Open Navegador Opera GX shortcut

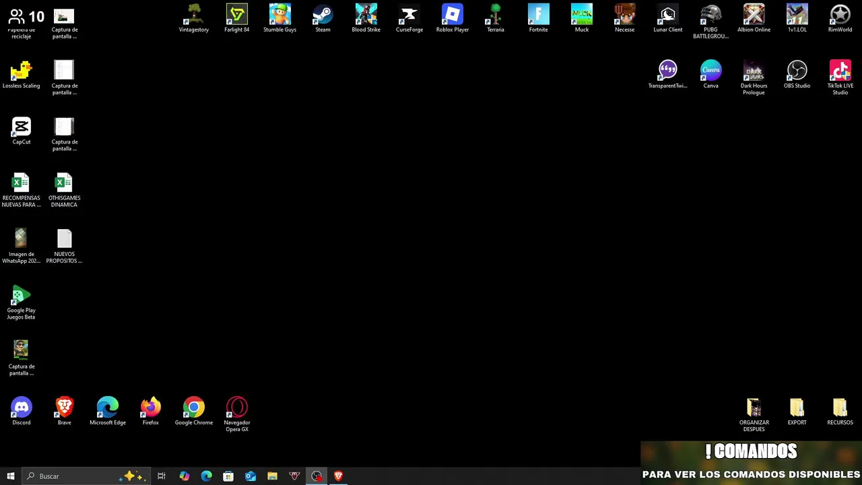(237, 414)
